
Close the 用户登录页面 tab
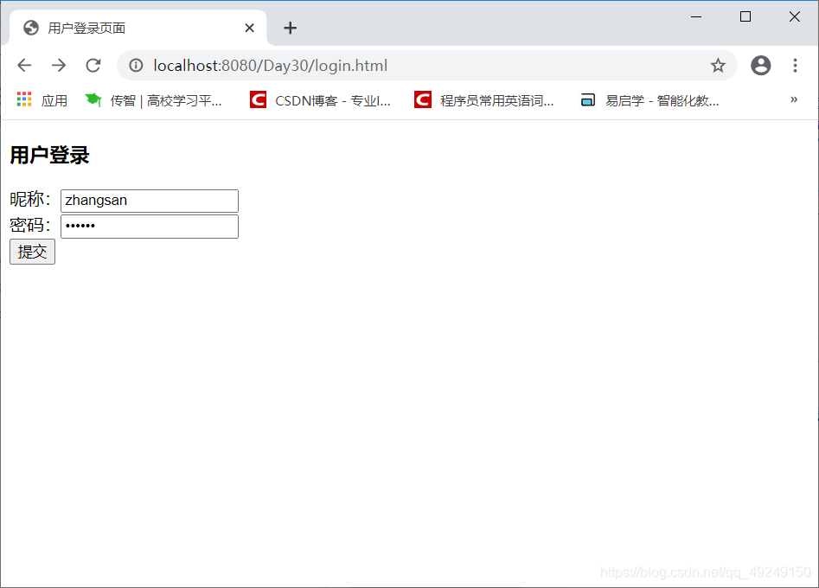[250, 28]
